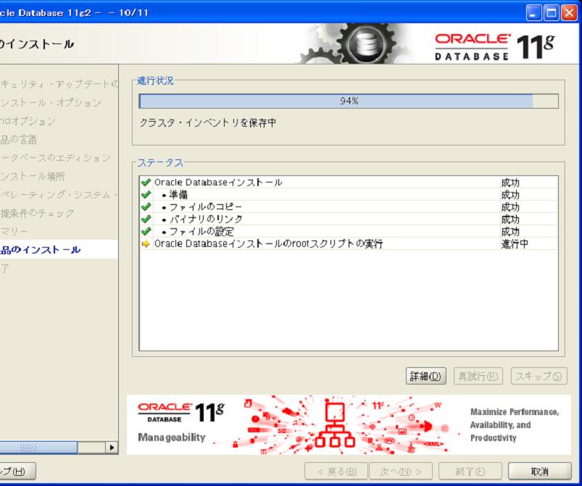Select sidebar step オペレーティング・システム
The width and height of the screenshot is (582, 486).
pyautogui.click(x=59, y=195)
